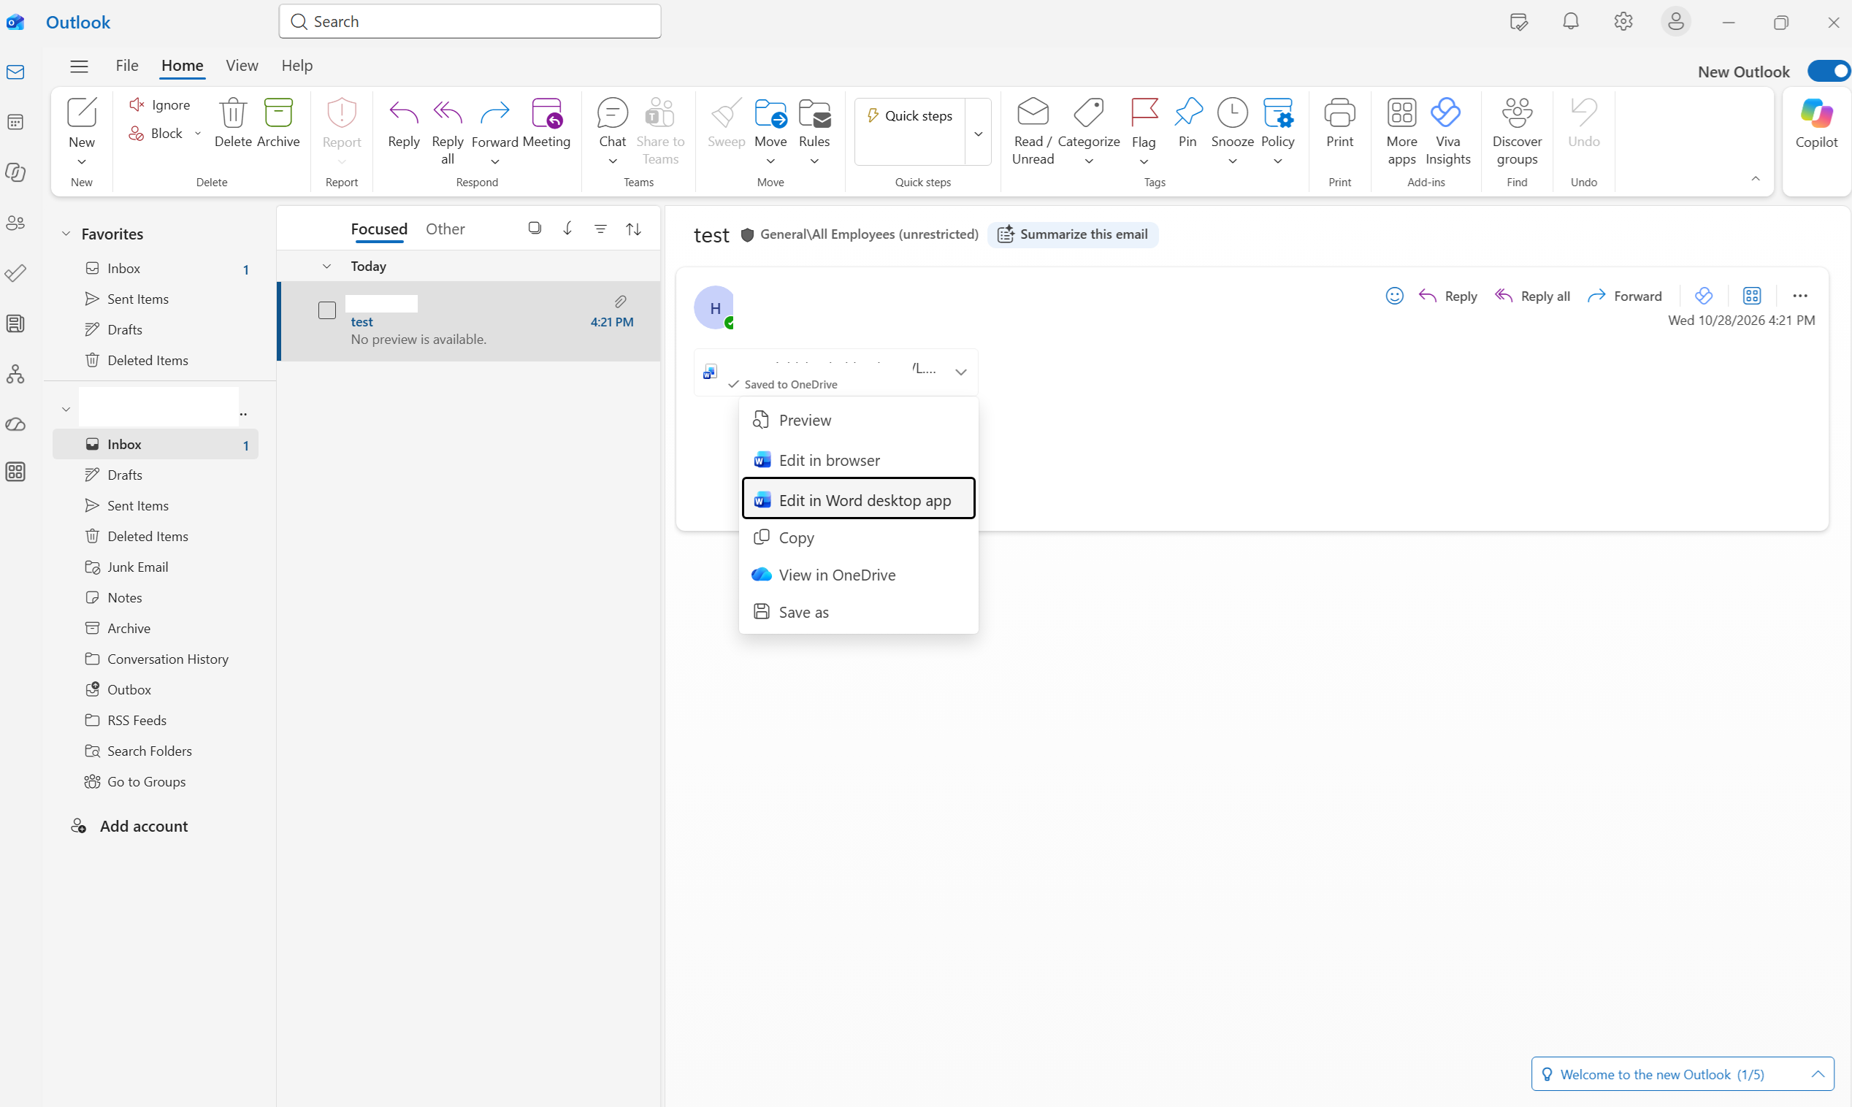
Task: Add an emoji reaction to the message
Action: (x=1394, y=296)
